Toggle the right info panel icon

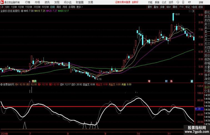tap(193, 11)
